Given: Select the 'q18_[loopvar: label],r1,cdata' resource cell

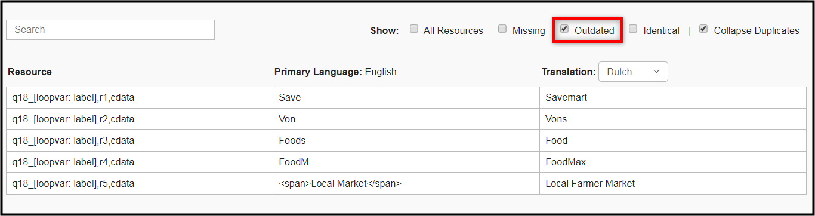Looking at the screenshot, I should (x=140, y=97).
